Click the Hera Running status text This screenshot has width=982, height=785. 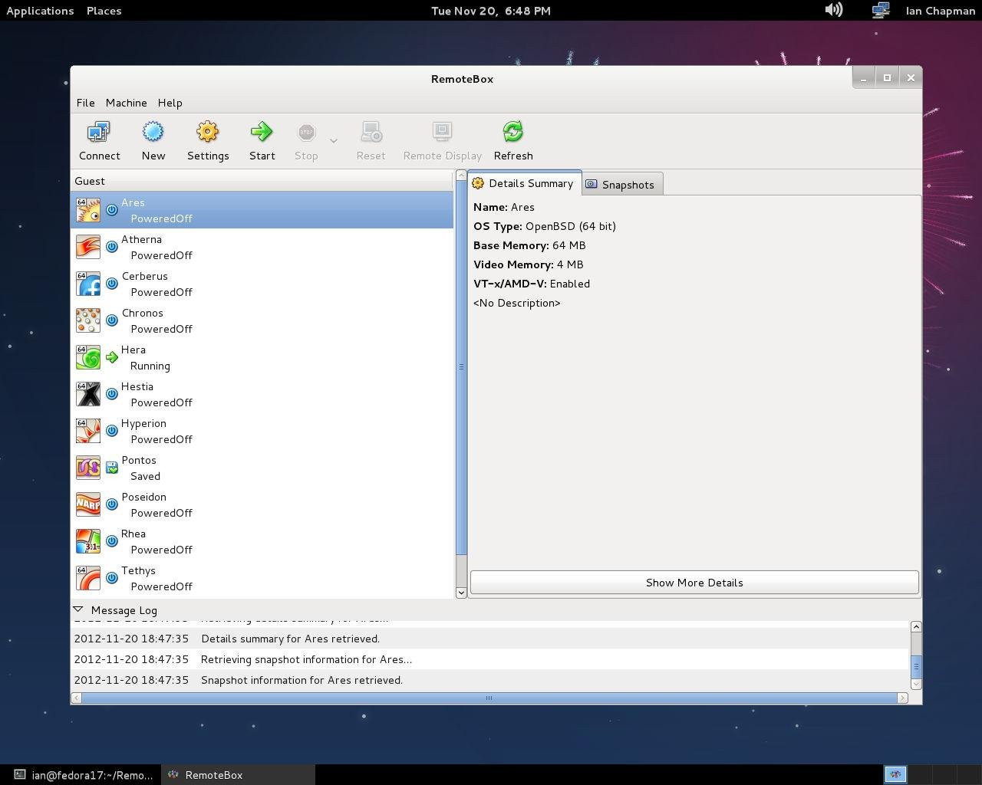pyautogui.click(x=150, y=366)
